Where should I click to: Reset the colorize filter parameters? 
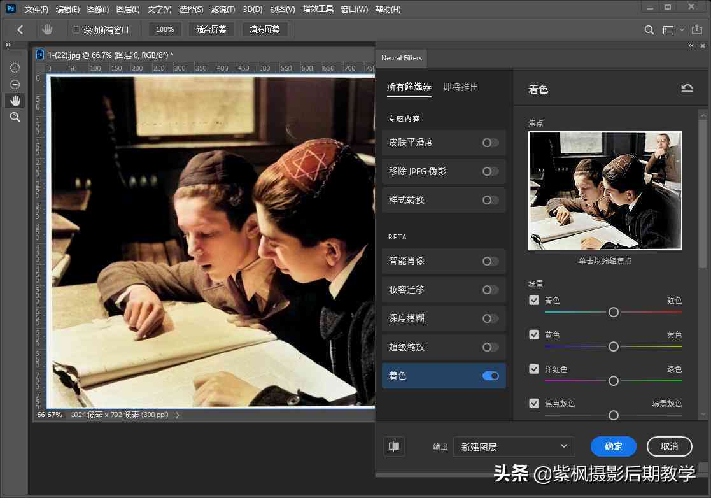pos(687,88)
